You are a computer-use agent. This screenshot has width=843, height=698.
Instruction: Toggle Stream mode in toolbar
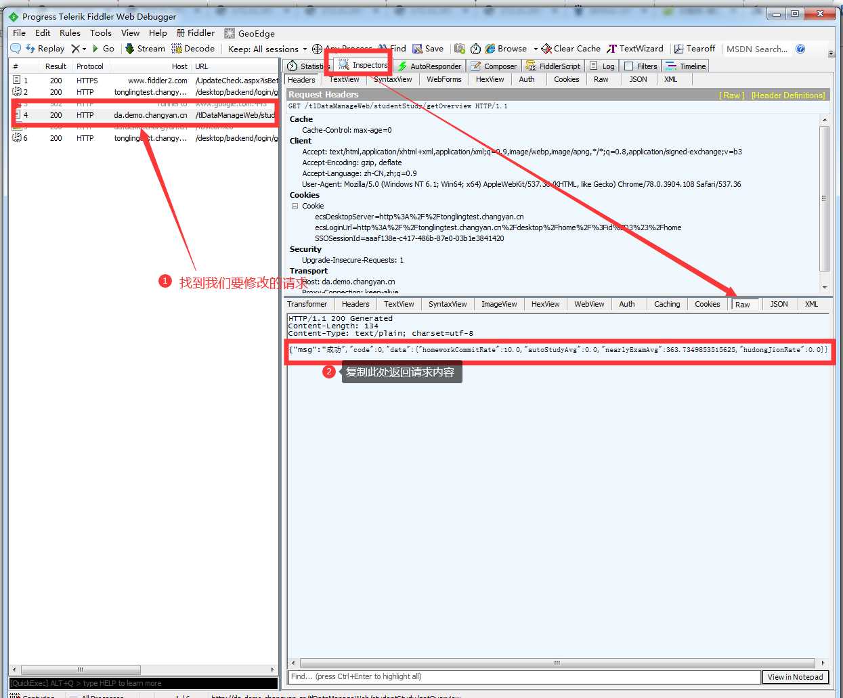pos(145,49)
